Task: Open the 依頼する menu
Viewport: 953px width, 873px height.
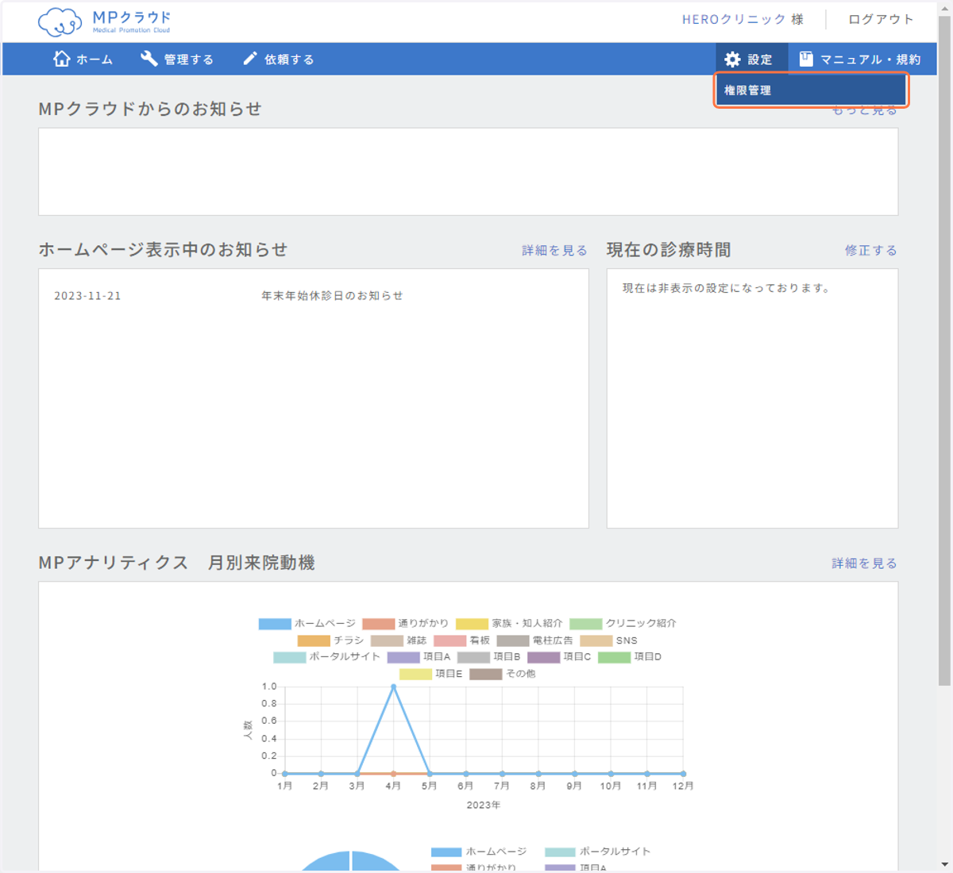Action: tap(278, 60)
